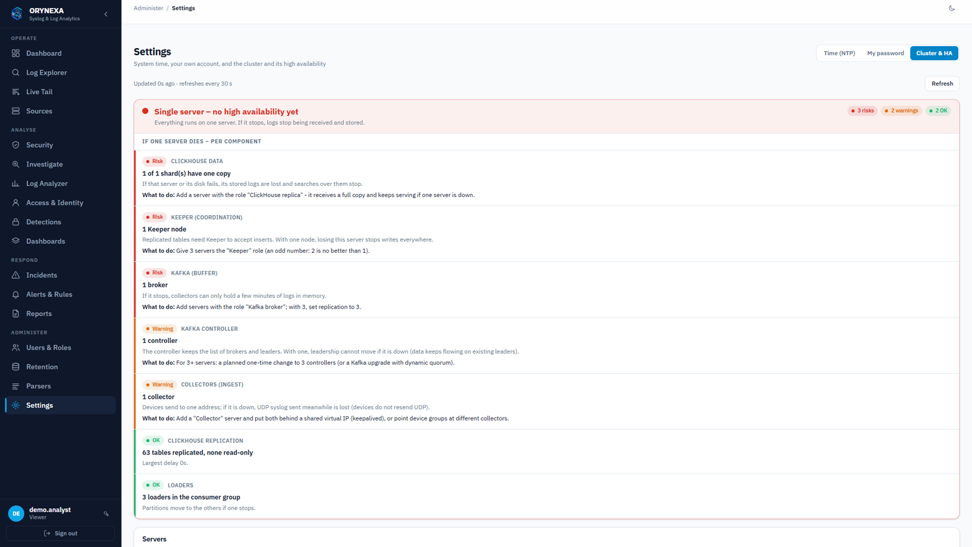This screenshot has height=547, width=972.
Task: Click the 'CLICKHOUSE DATA' component label
Action: pyautogui.click(x=197, y=162)
